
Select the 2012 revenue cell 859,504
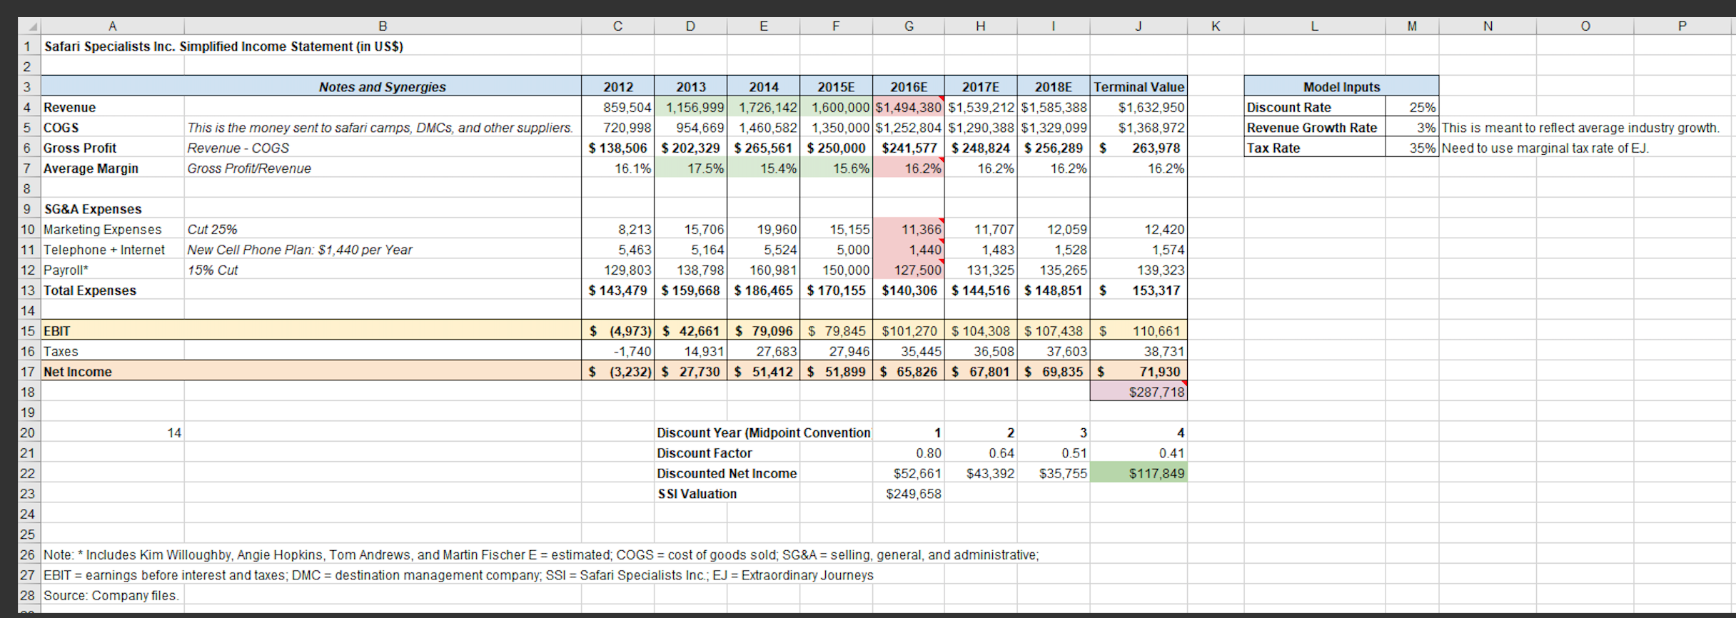618,107
